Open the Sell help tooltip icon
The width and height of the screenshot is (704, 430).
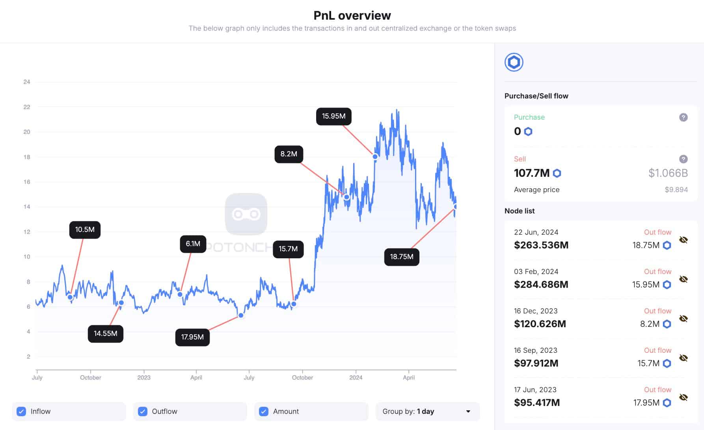pyautogui.click(x=683, y=159)
